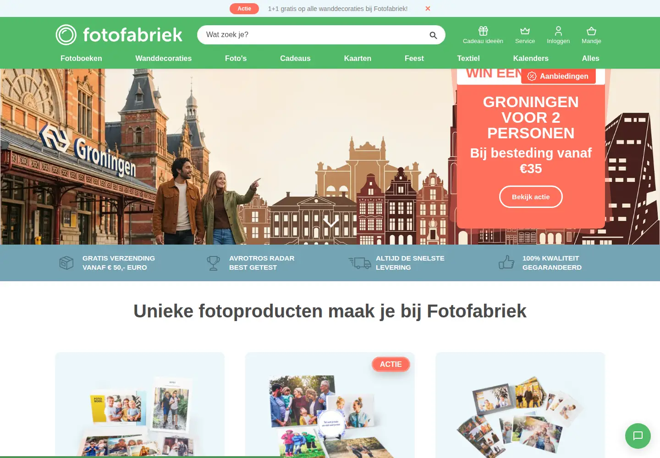Click 'GRONINGEN VOOR 2 PERSONEN' promo heading
The image size is (660, 458).
[x=531, y=117]
